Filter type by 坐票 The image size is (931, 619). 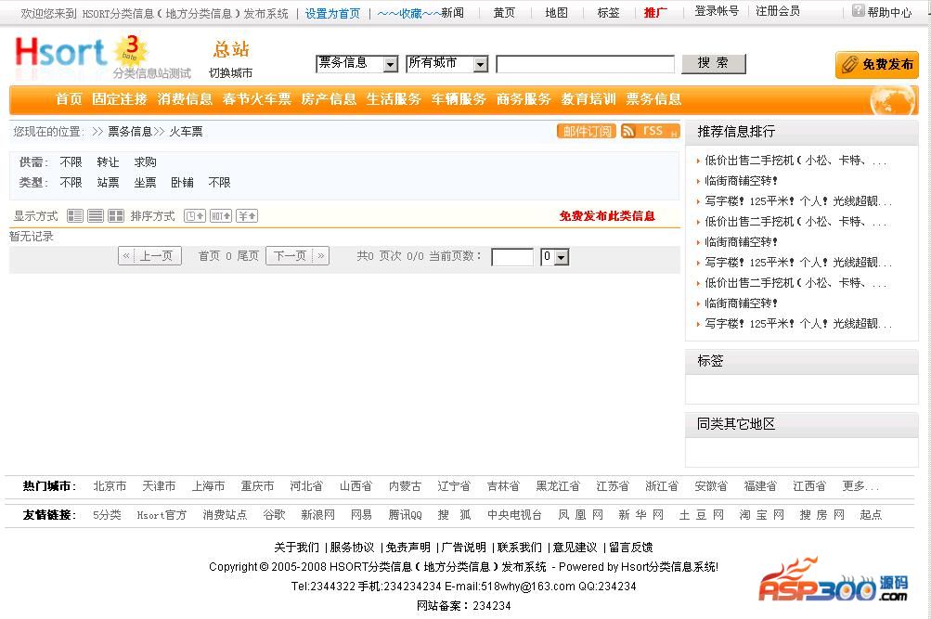click(x=146, y=182)
